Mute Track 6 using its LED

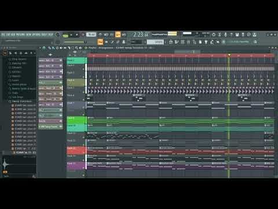click(83, 99)
